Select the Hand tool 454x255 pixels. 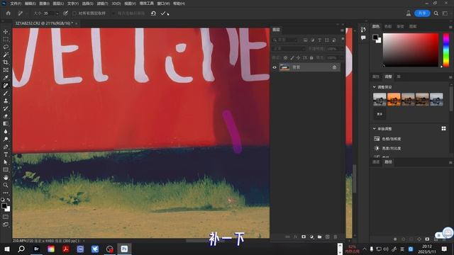tap(6, 178)
